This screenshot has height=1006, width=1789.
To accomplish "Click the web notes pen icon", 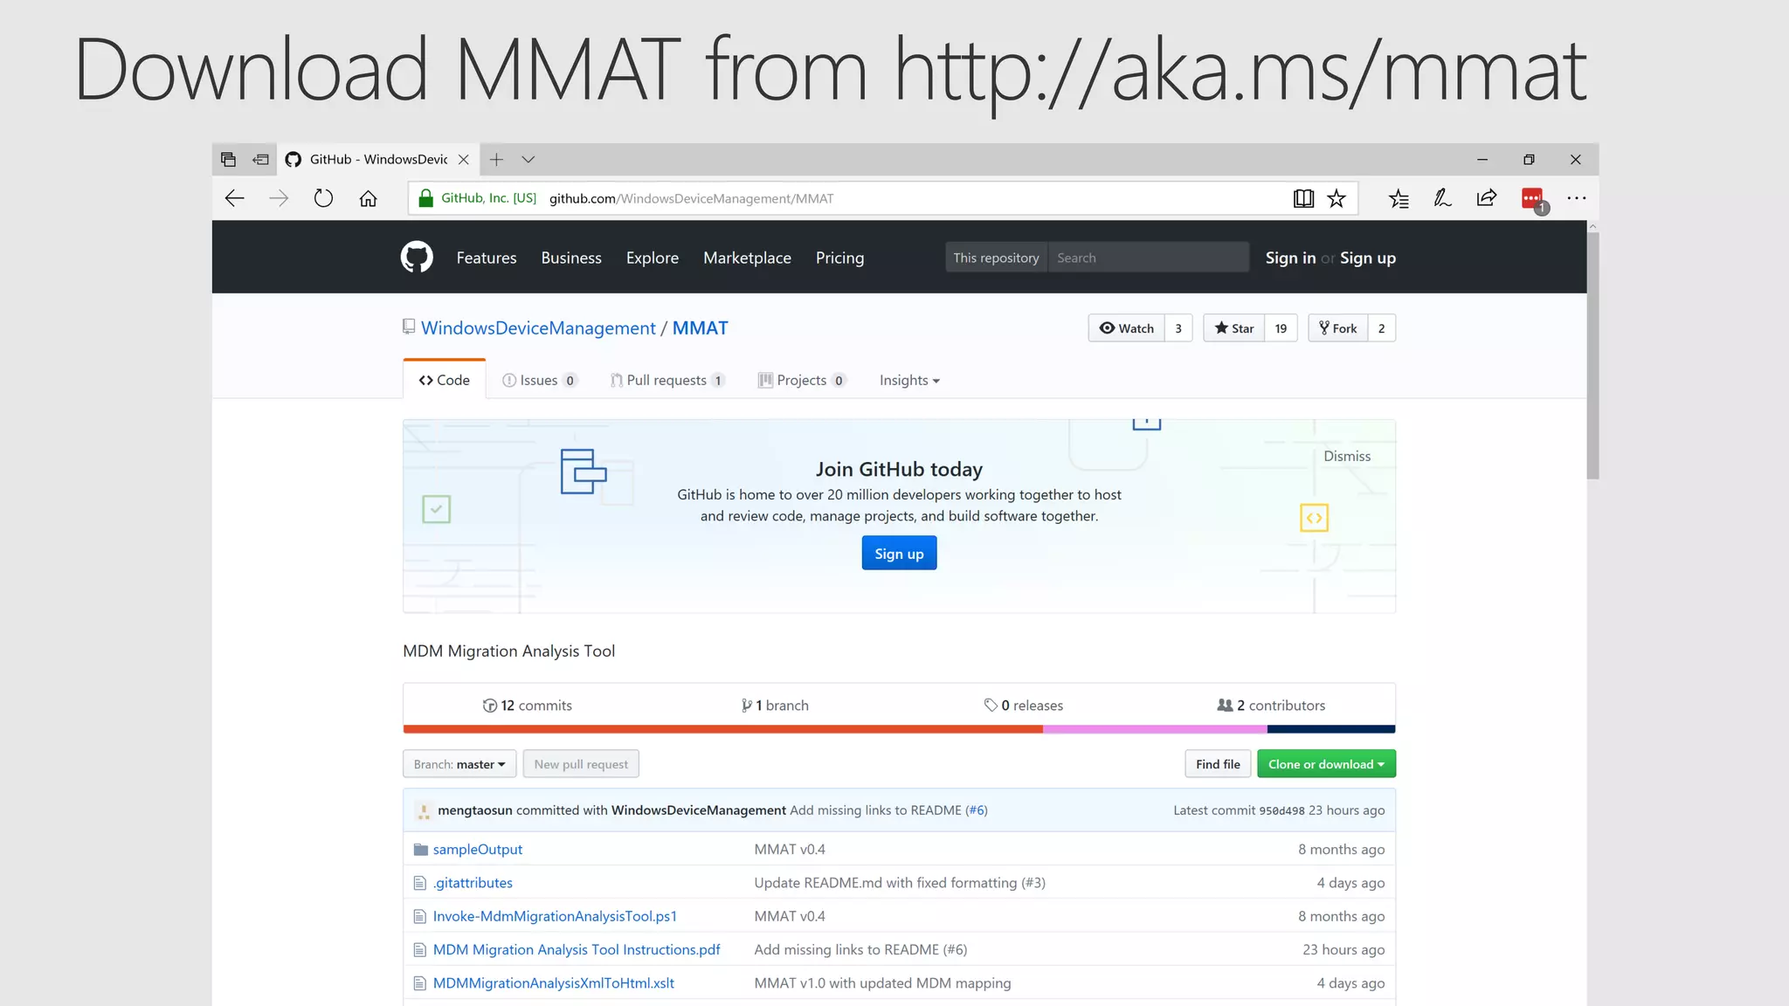I will (x=1442, y=198).
